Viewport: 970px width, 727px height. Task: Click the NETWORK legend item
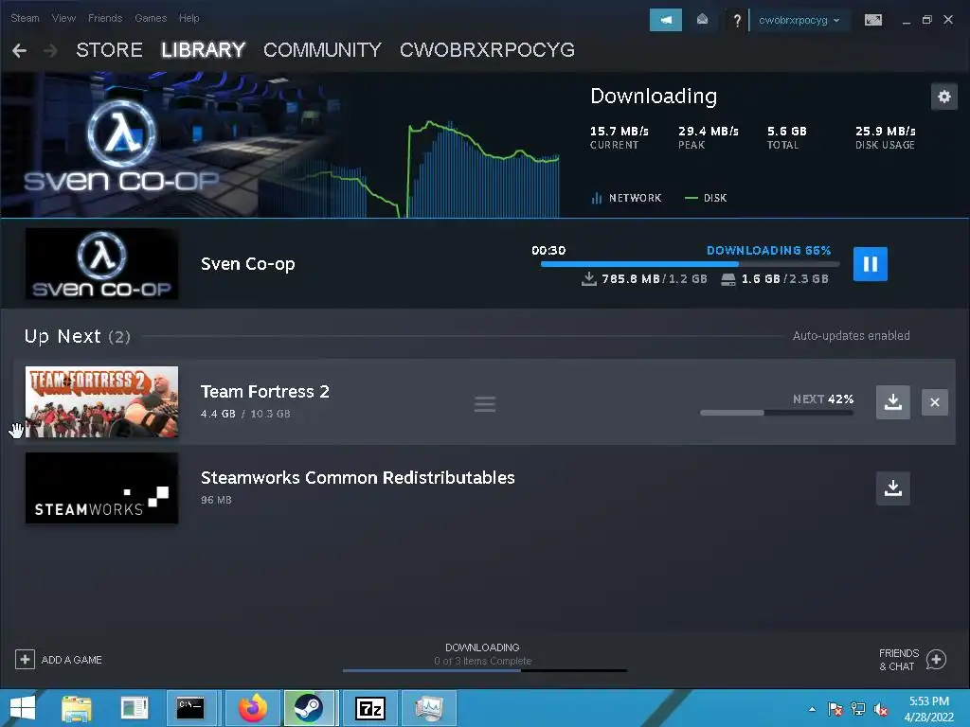626,198
